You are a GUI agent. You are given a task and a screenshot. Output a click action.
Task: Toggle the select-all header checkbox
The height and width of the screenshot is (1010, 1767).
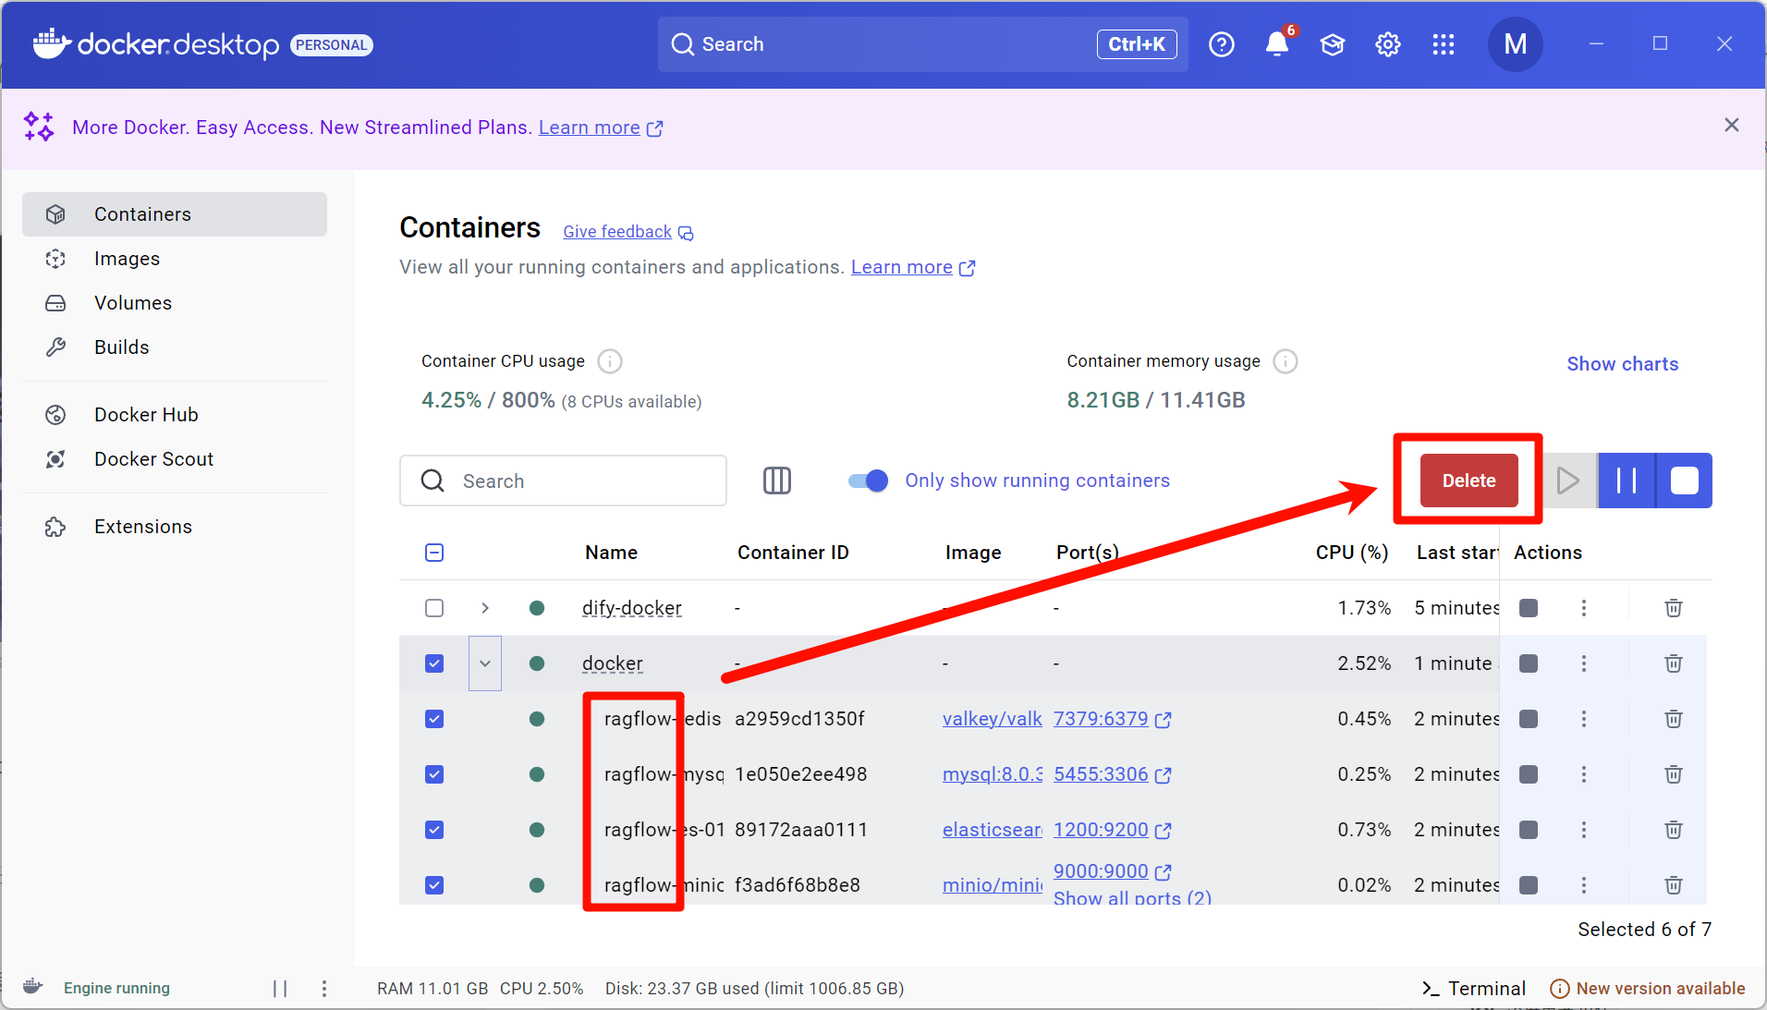434,553
